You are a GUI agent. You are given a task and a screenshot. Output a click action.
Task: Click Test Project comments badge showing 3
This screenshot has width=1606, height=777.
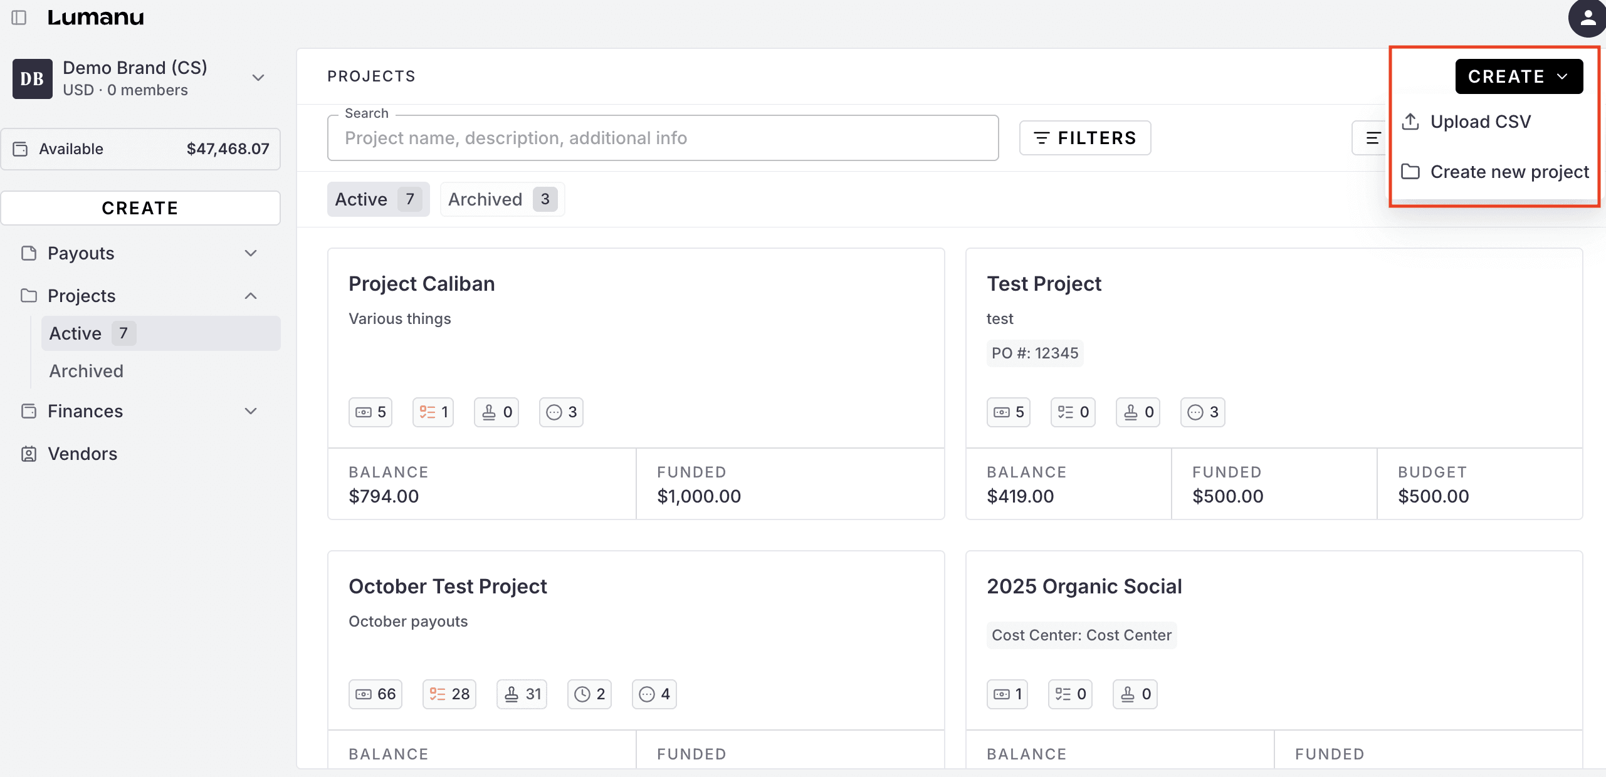click(x=1203, y=412)
